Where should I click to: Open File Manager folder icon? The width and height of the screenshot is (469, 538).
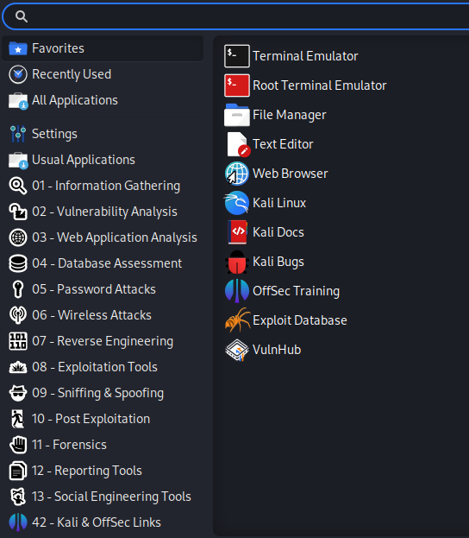pos(237,115)
